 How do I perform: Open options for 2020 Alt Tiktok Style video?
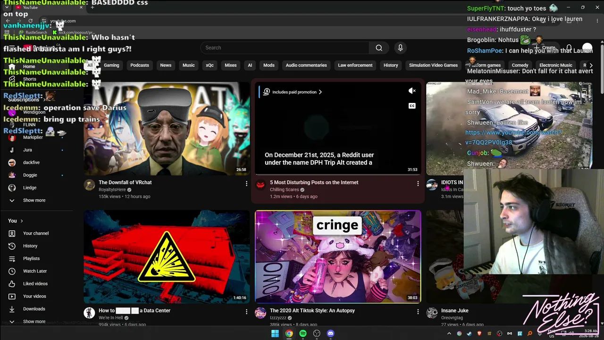pos(418,312)
